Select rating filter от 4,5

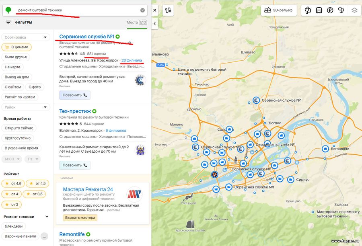point(37,183)
